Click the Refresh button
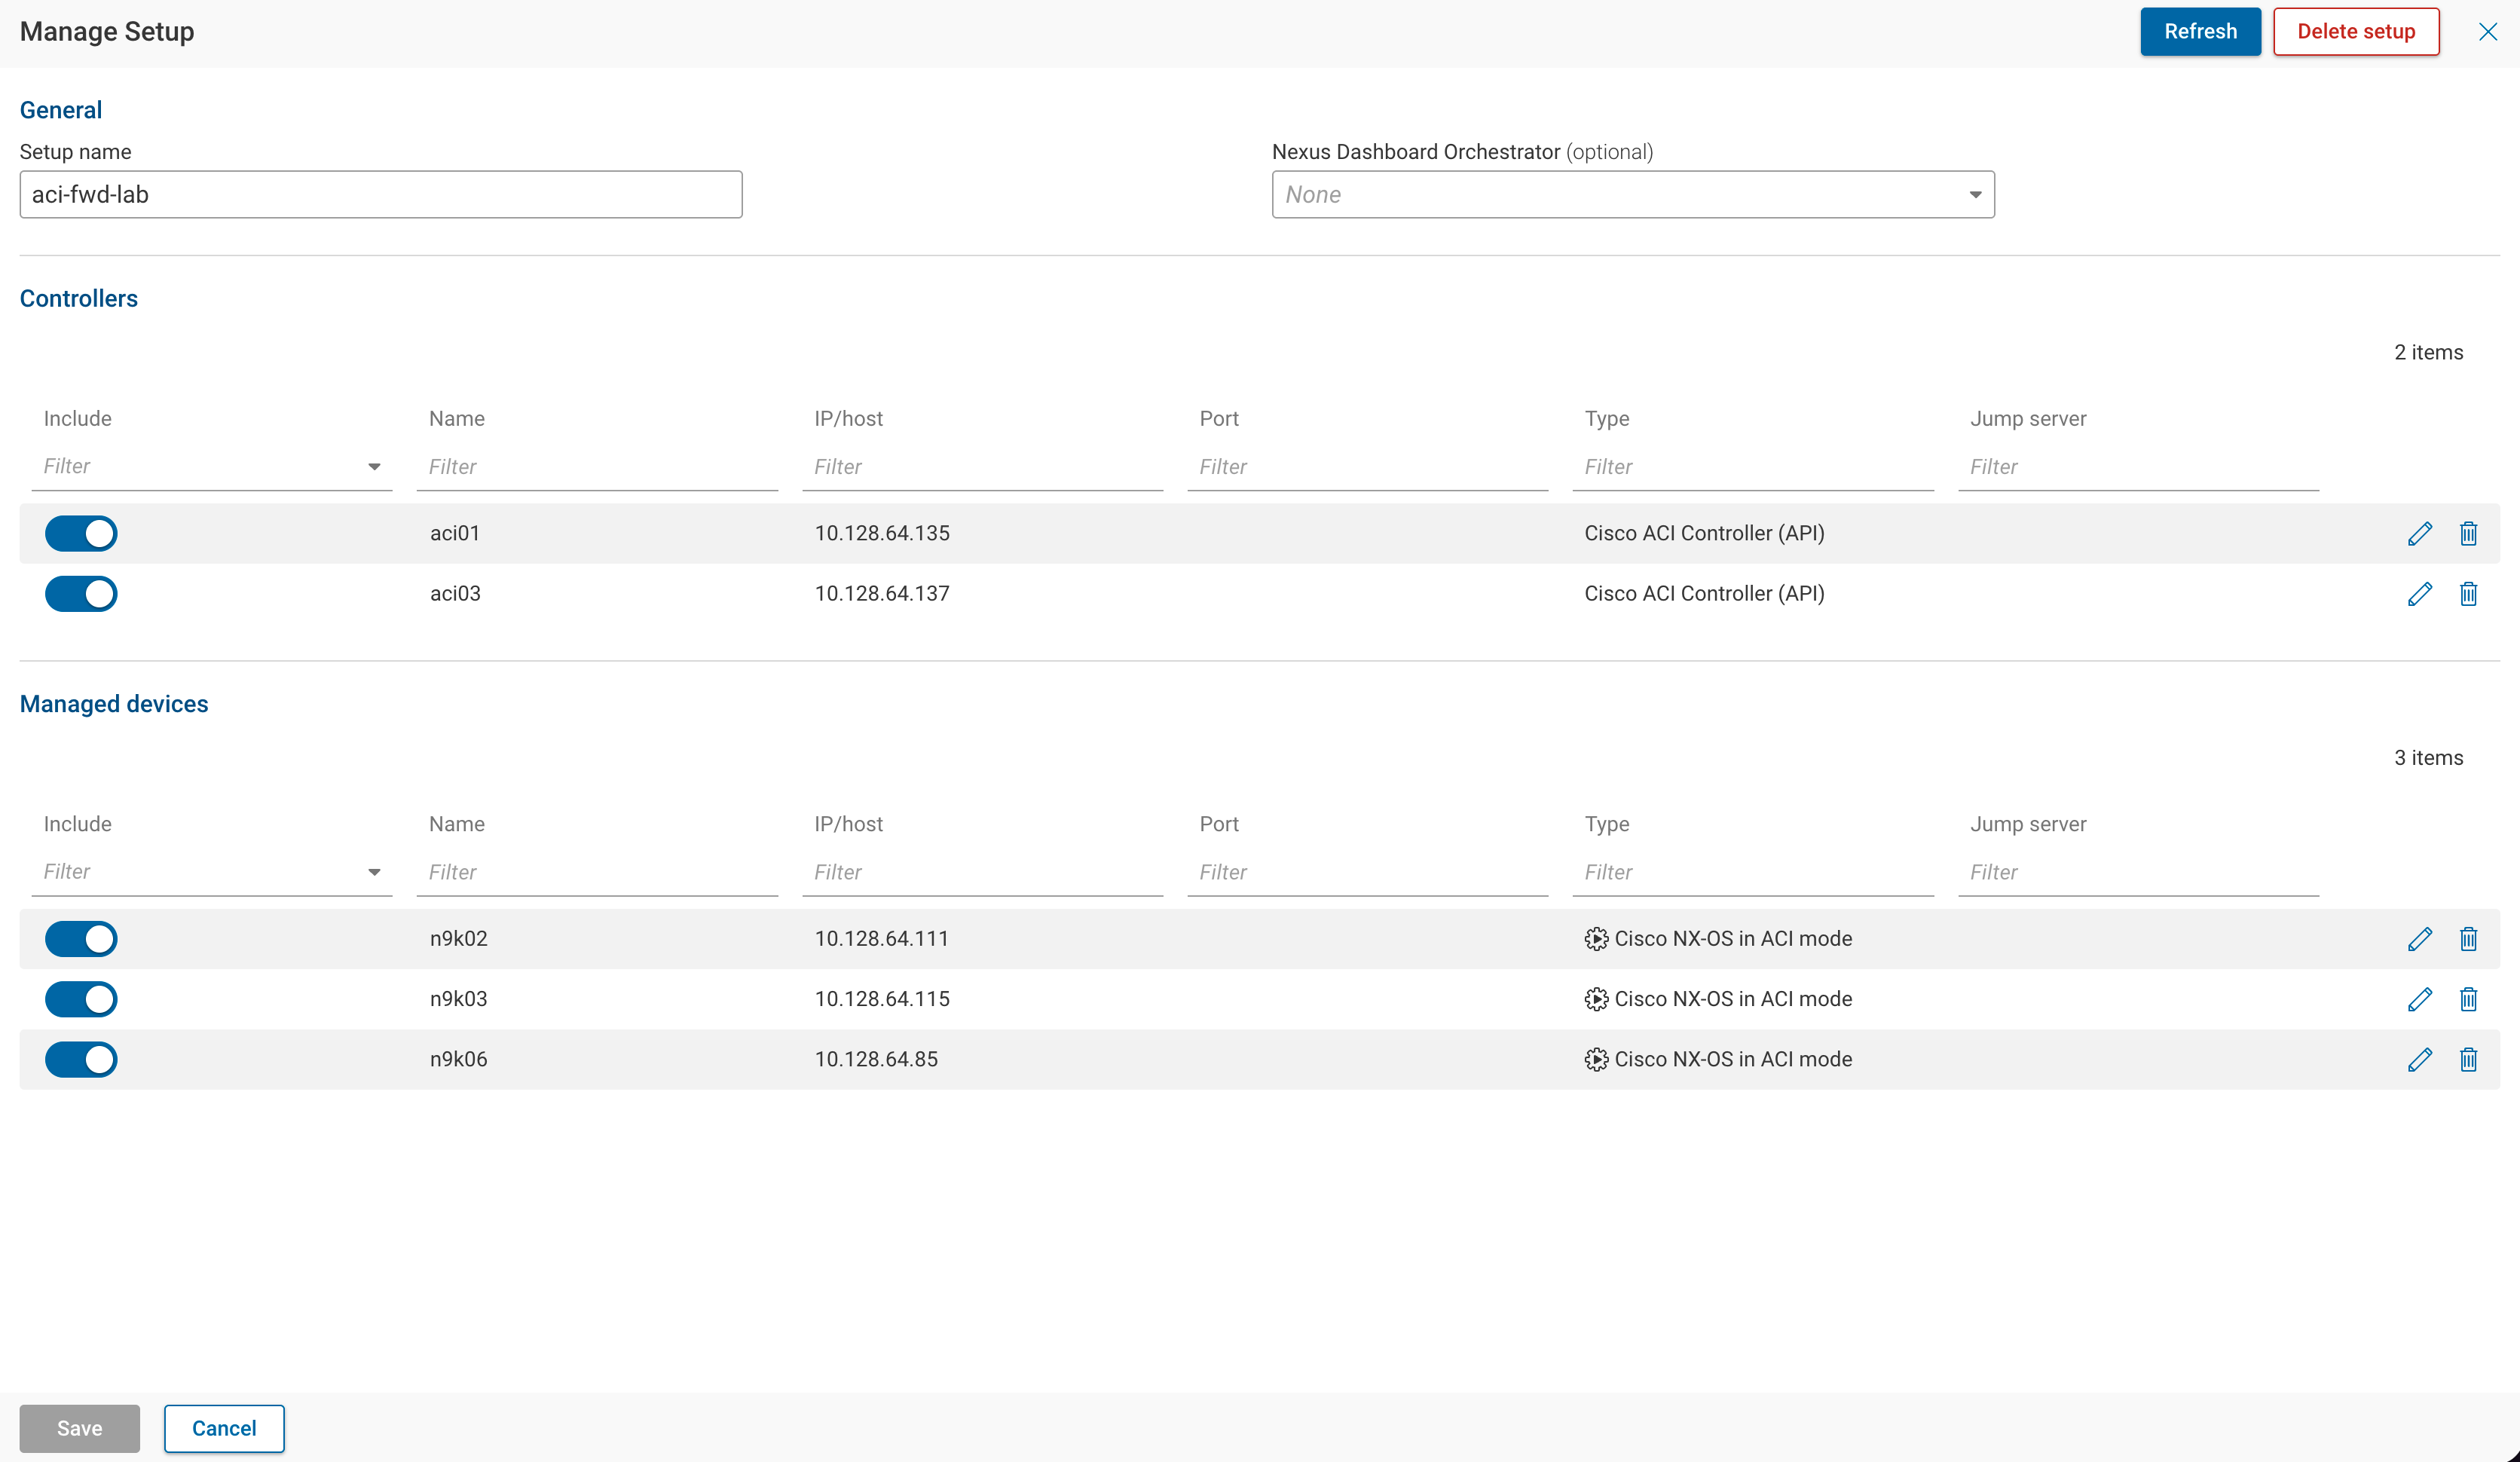Screen dimensions: 2520x1462 (2200, 32)
